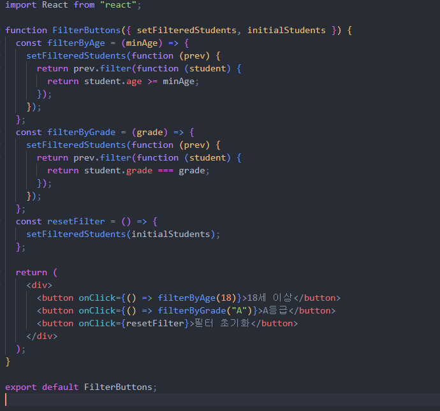Viewport: 440px width, 411px height.
Task: Click "filterByGrade" in its const declaration
Action: (x=81, y=133)
